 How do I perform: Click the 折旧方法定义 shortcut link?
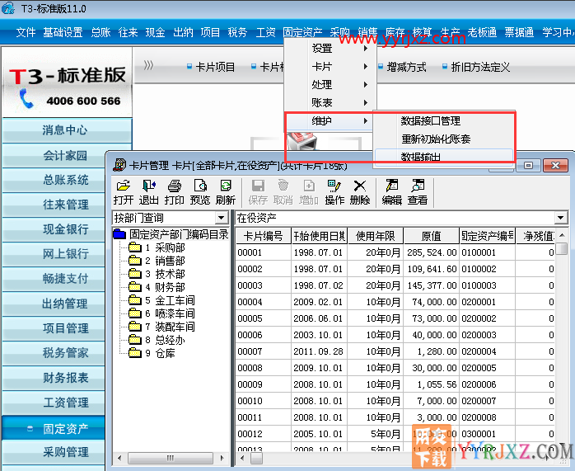click(x=476, y=67)
